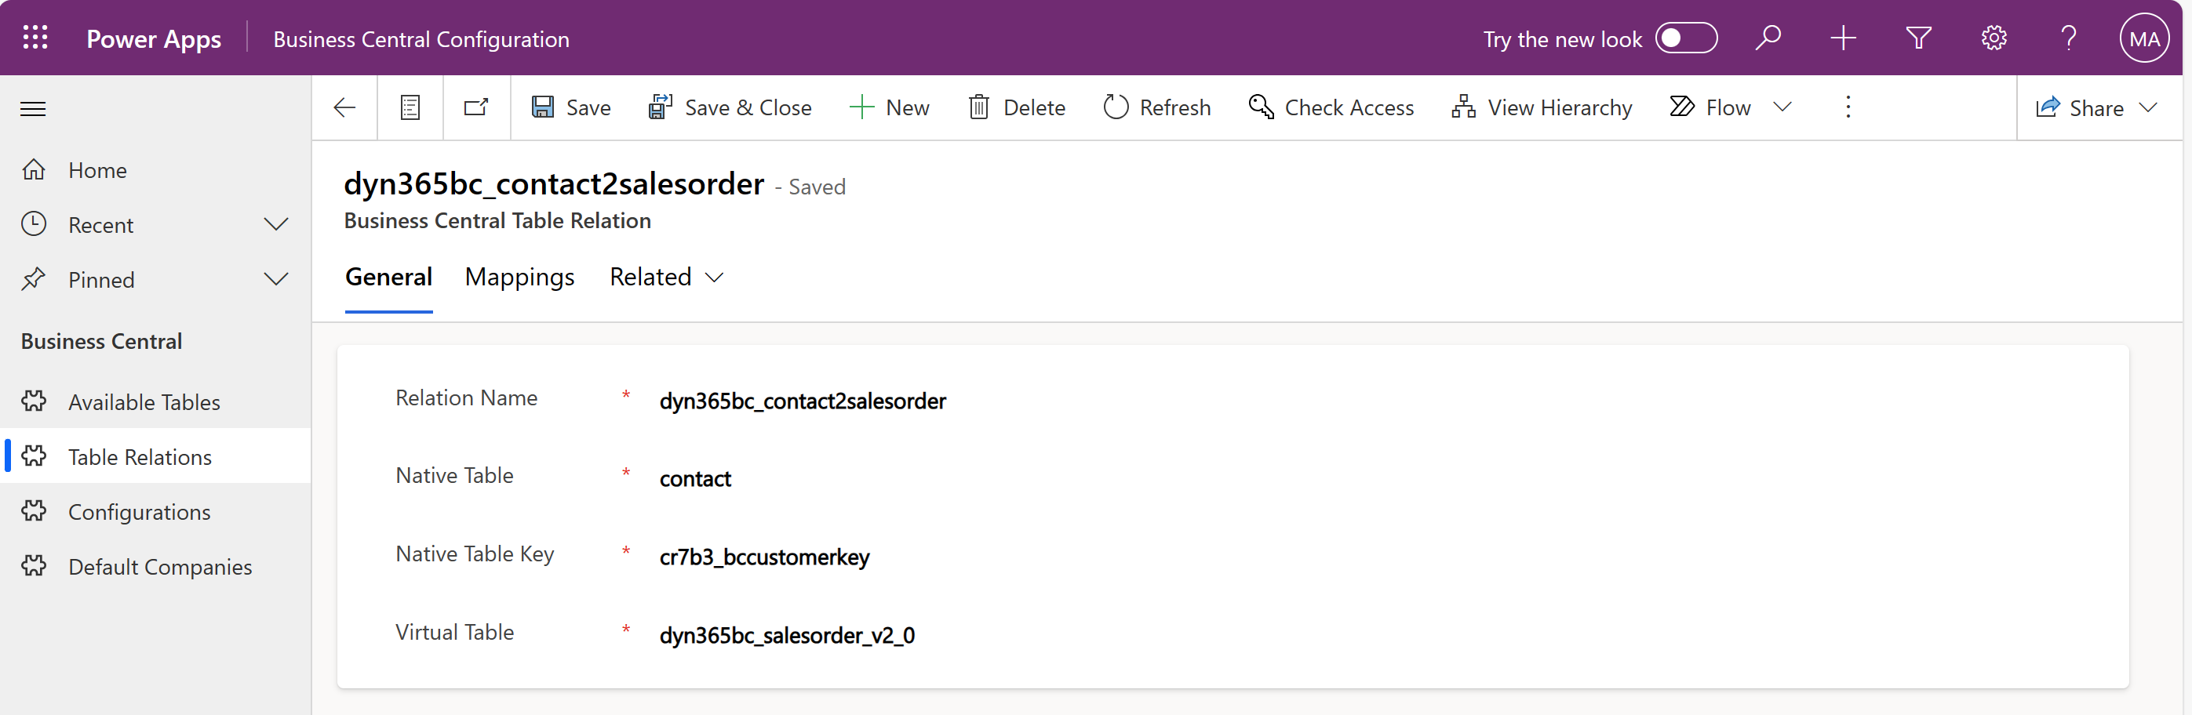
Task: Click the Delete icon on the toolbar
Action: [979, 107]
